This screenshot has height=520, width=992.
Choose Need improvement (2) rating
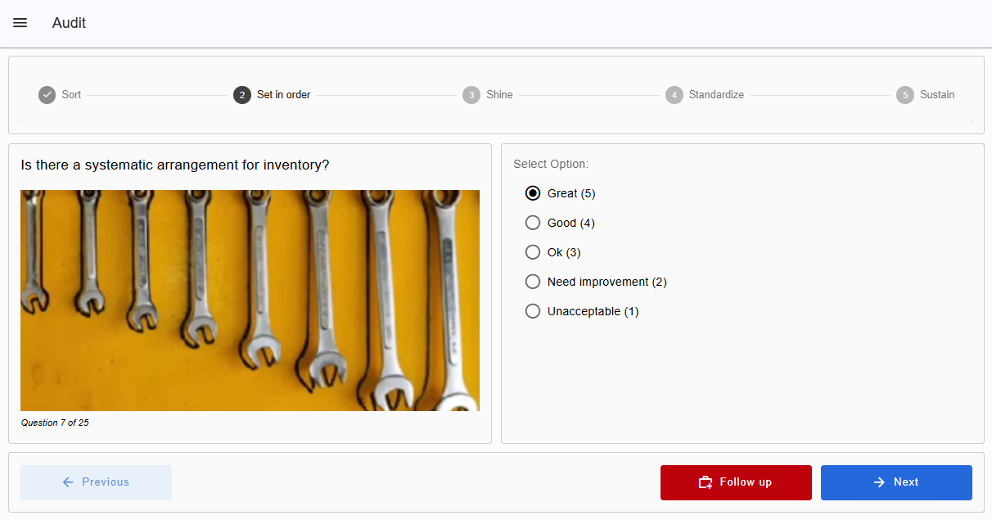533,282
